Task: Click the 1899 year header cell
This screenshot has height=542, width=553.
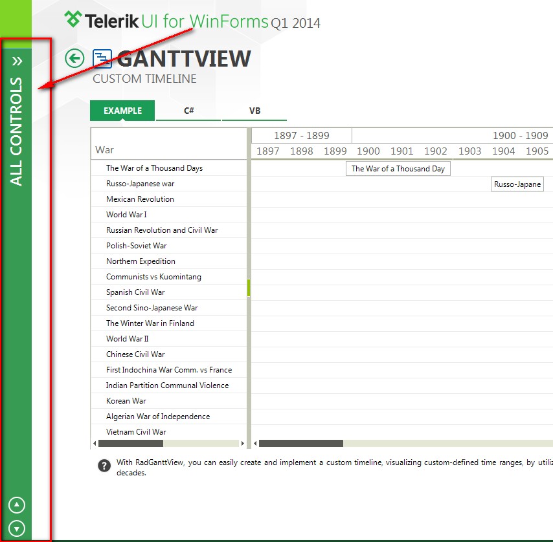Action: (335, 151)
